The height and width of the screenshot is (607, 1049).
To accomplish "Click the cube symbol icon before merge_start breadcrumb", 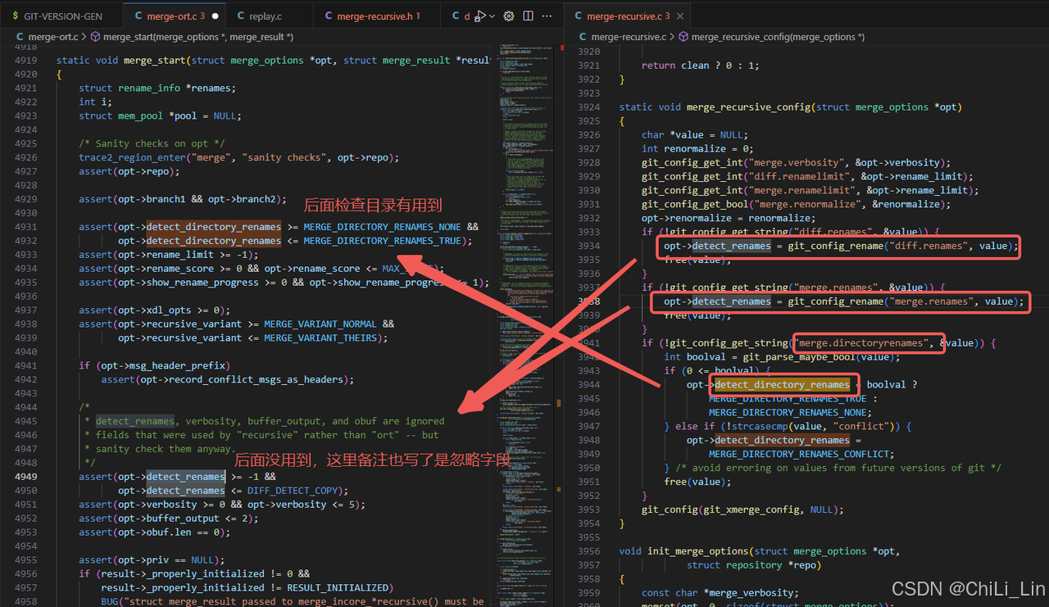I will click(95, 37).
